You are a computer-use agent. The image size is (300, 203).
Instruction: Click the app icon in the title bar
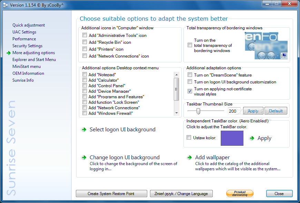[6, 5]
